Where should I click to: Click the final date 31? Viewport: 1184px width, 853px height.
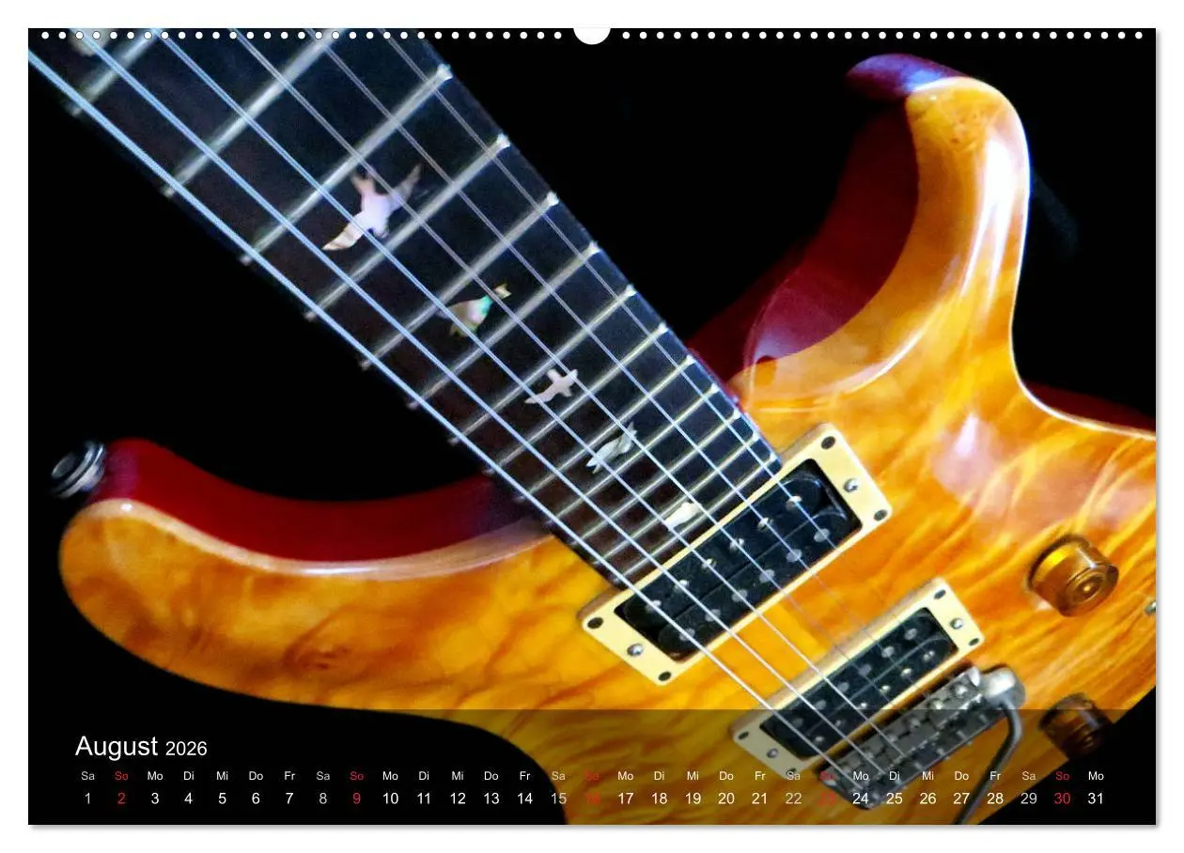[1096, 799]
